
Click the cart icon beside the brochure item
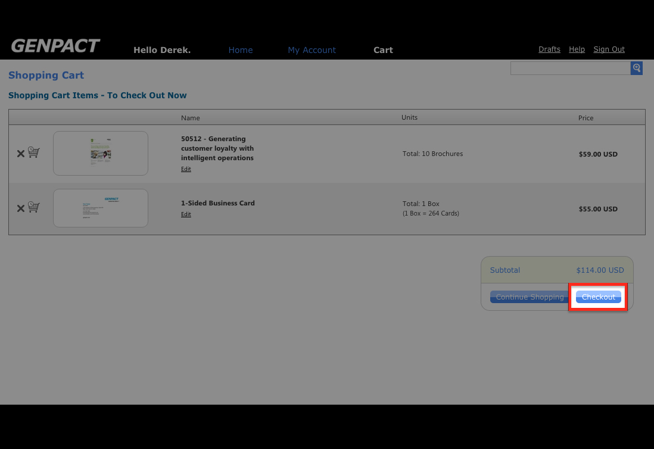tap(34, 152)
